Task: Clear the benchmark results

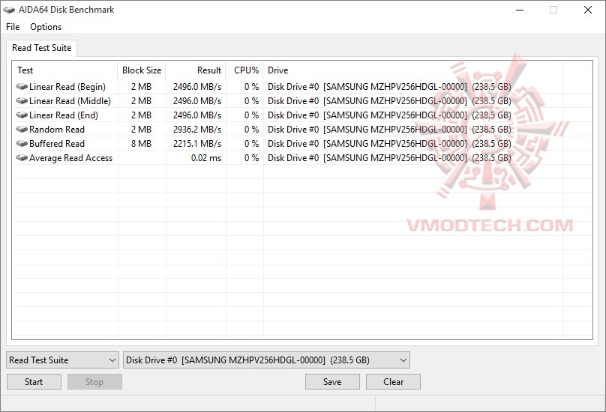Action: [393, 382]
